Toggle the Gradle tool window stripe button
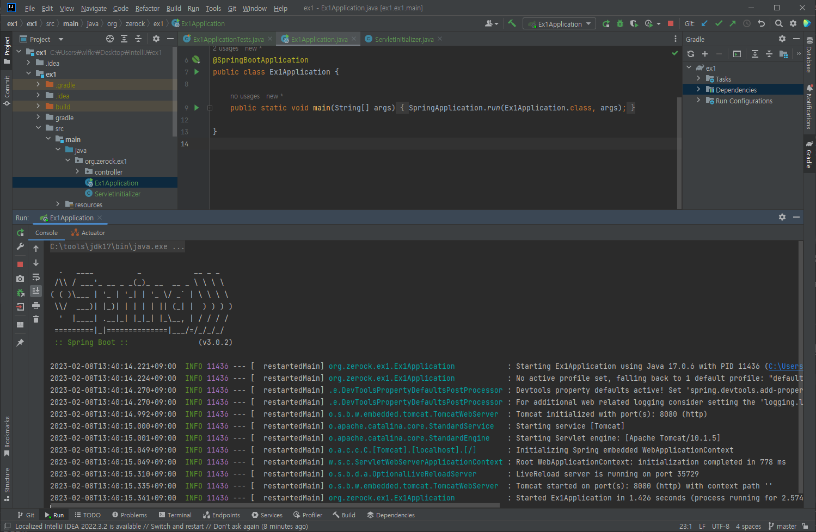816x532 pixels. [809, 155]
